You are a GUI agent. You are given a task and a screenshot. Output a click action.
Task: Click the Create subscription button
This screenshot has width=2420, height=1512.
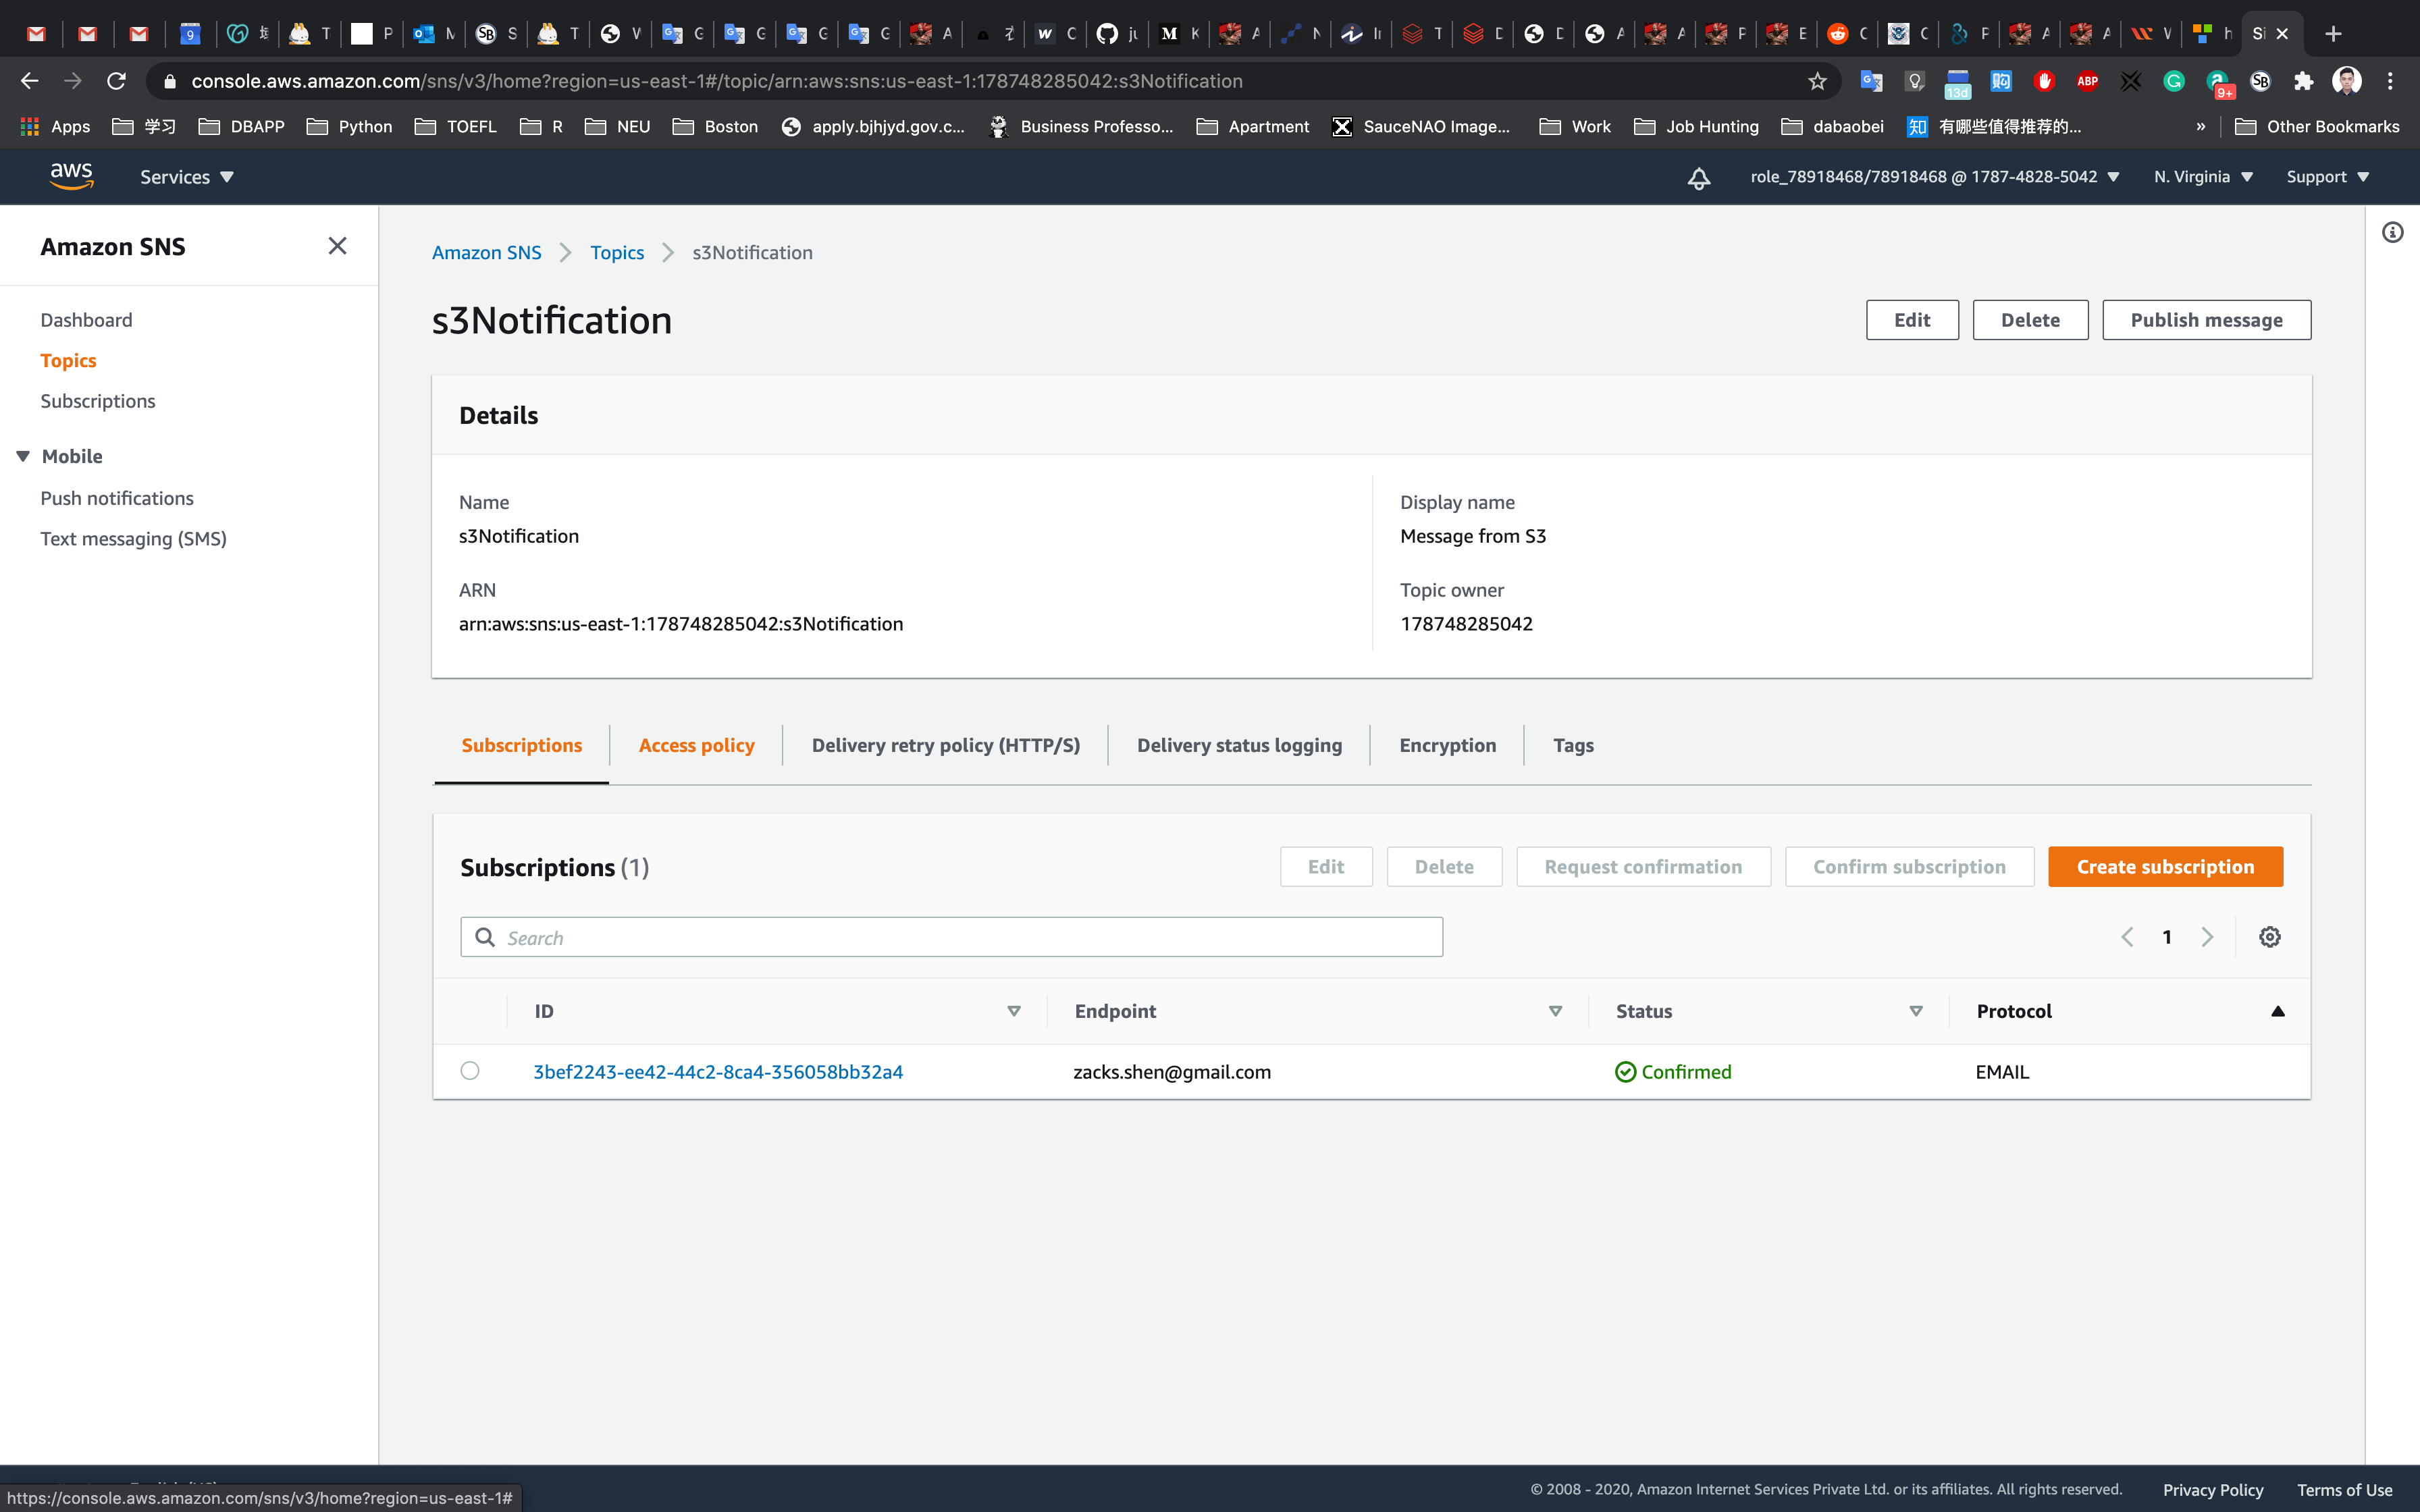(2165, 867)
